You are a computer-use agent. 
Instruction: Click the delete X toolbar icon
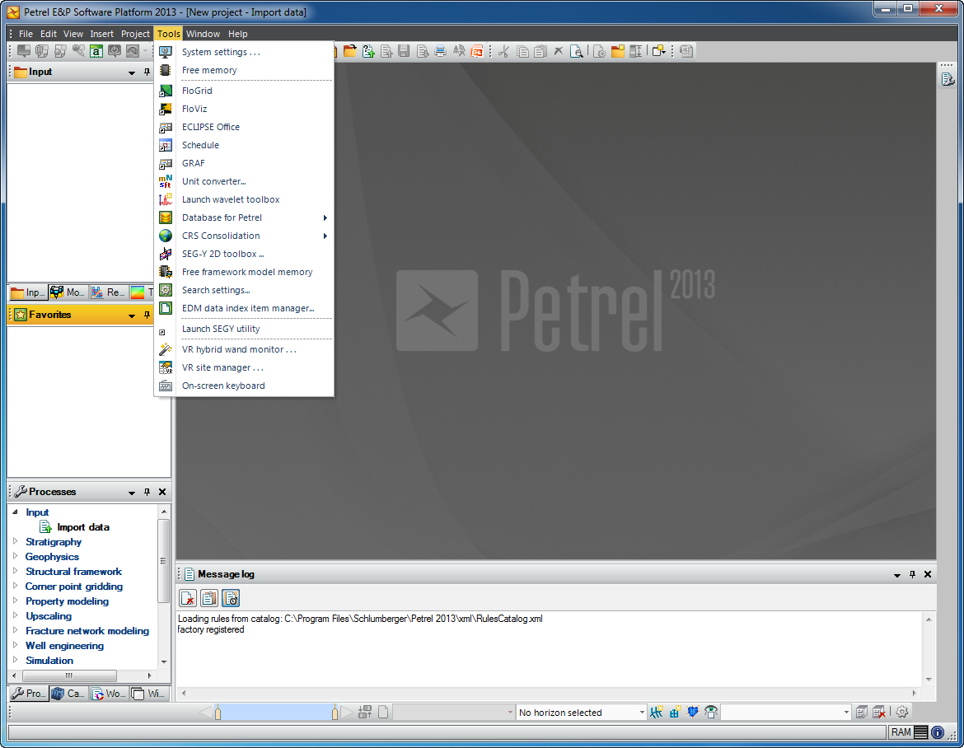(x=559, y=51)
